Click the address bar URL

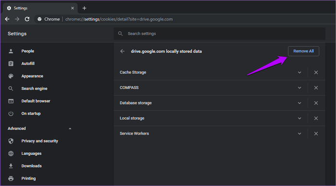119,19
